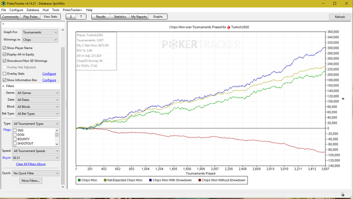Switch to the View Stats tab
353x199 pixels.
coord(50,17)
